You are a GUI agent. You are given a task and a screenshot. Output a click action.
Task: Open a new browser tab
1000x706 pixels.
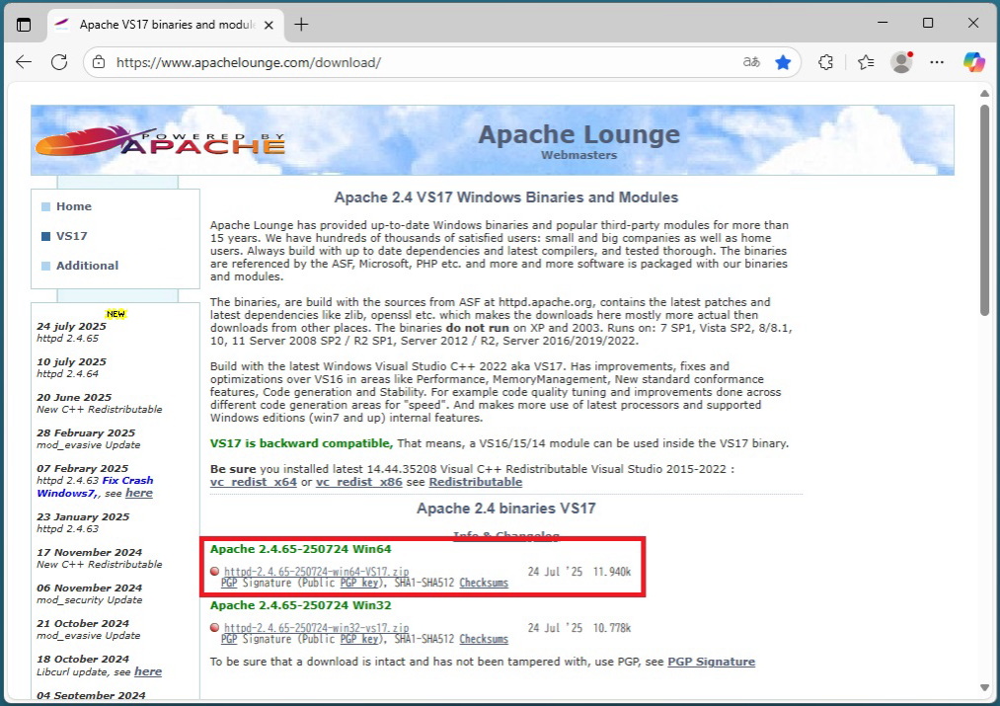pos(301,25)
